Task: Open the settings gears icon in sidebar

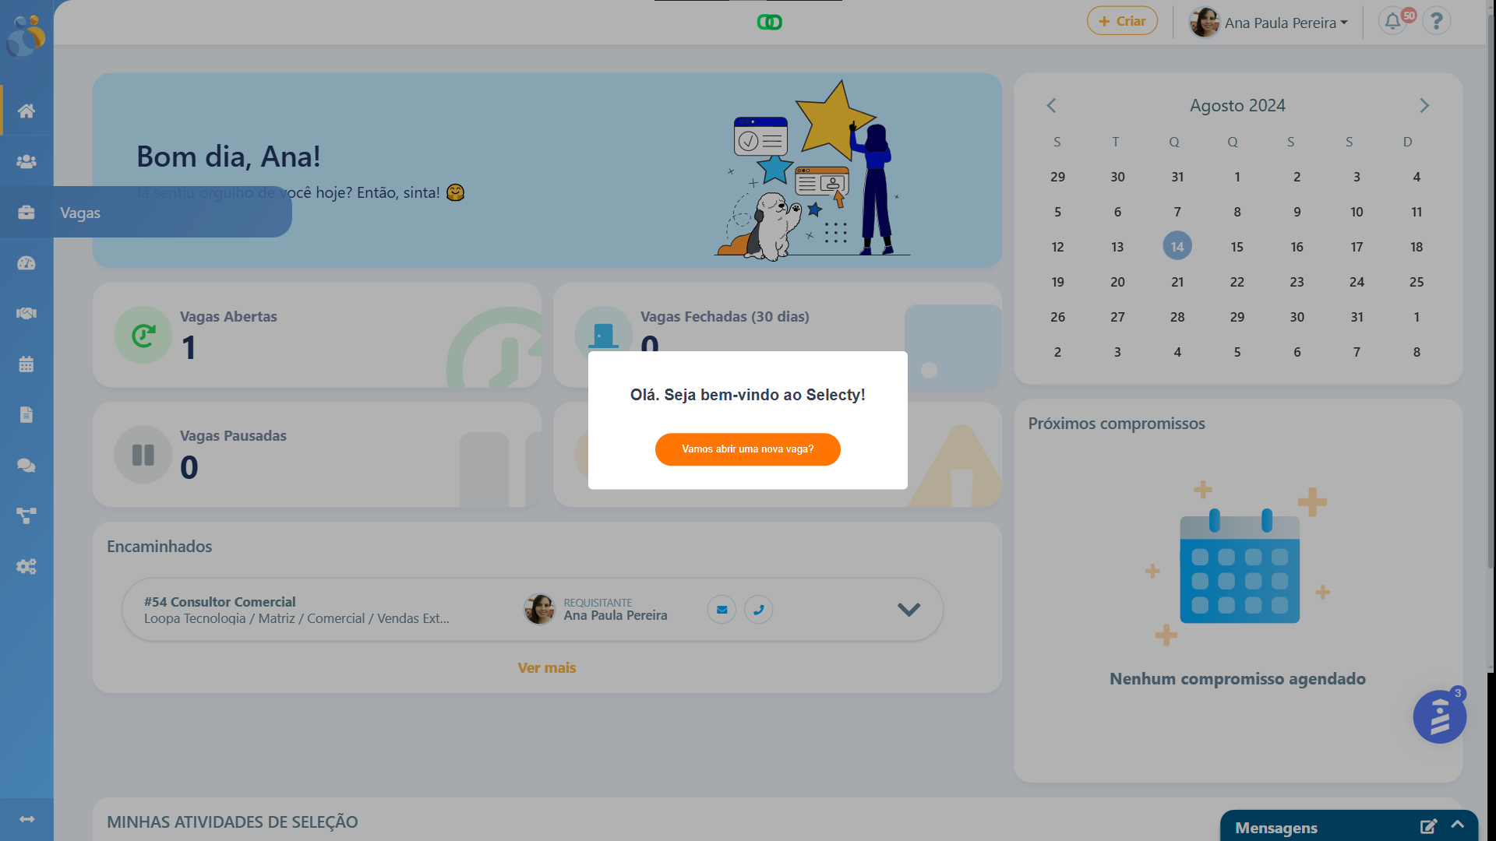Action: [x=26, y=566]
